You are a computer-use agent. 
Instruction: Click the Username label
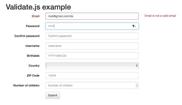click(32, 46)
